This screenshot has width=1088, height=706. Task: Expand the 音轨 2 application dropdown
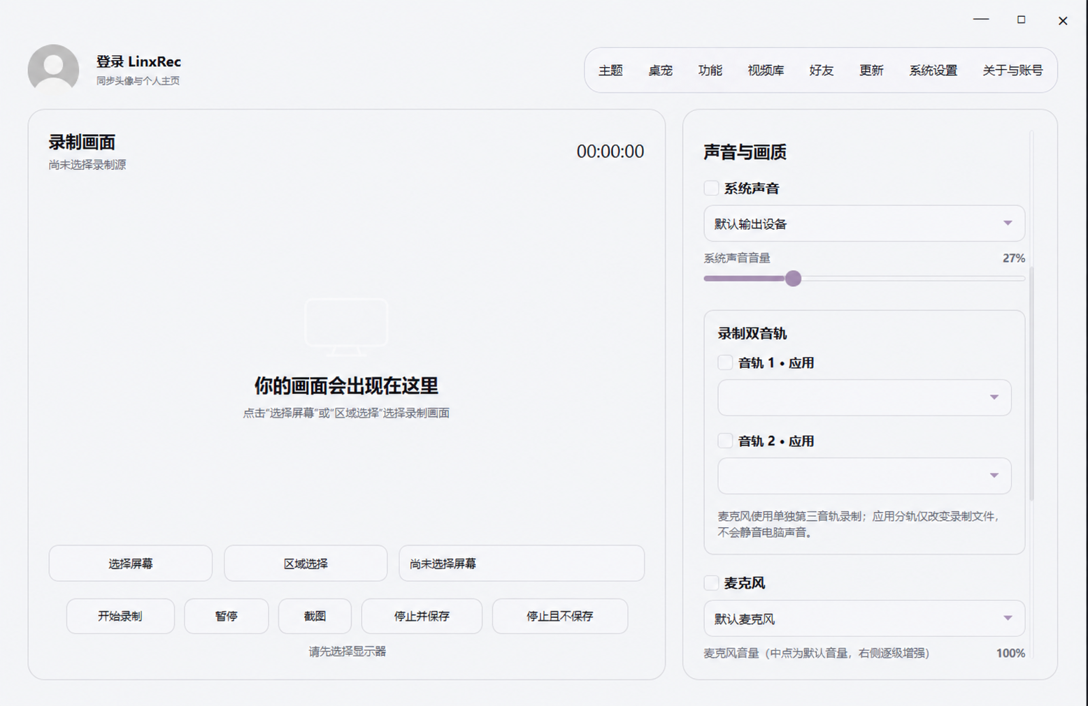864,476
